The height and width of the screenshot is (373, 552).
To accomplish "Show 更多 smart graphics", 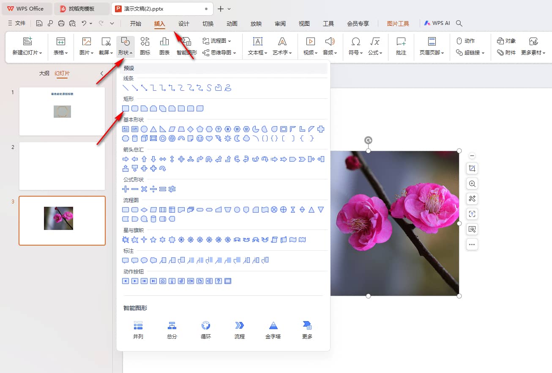I will coord(307,330).
